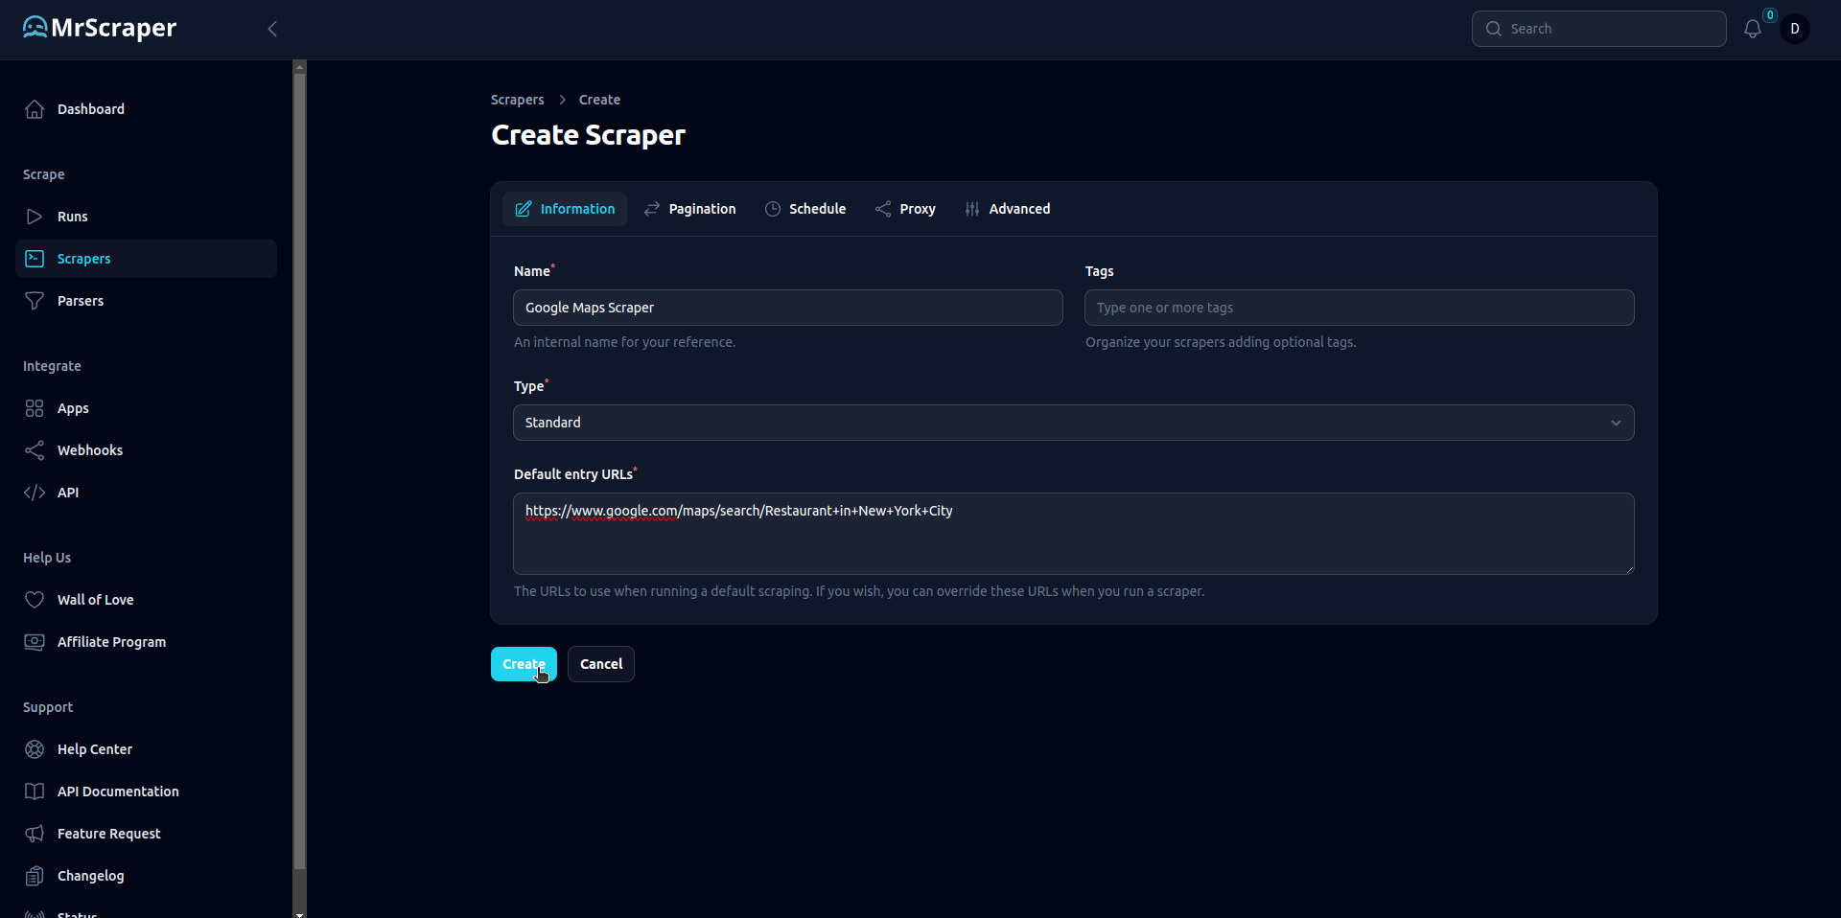Click the Webhooks share icon

click(35, 450)
